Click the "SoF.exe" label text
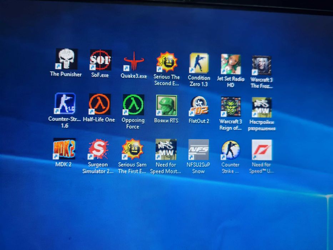The height and width of the screenshot is (250, 333). pyautogui.click(x=100, y=75)
